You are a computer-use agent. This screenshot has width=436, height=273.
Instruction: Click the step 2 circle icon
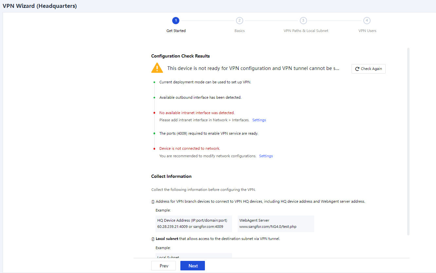[x=240, y=21]
